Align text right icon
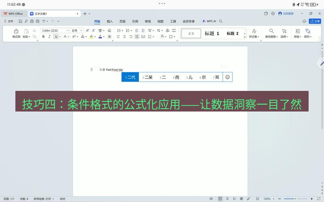Screen dimensions: 324x202 (x=131, y=37)
